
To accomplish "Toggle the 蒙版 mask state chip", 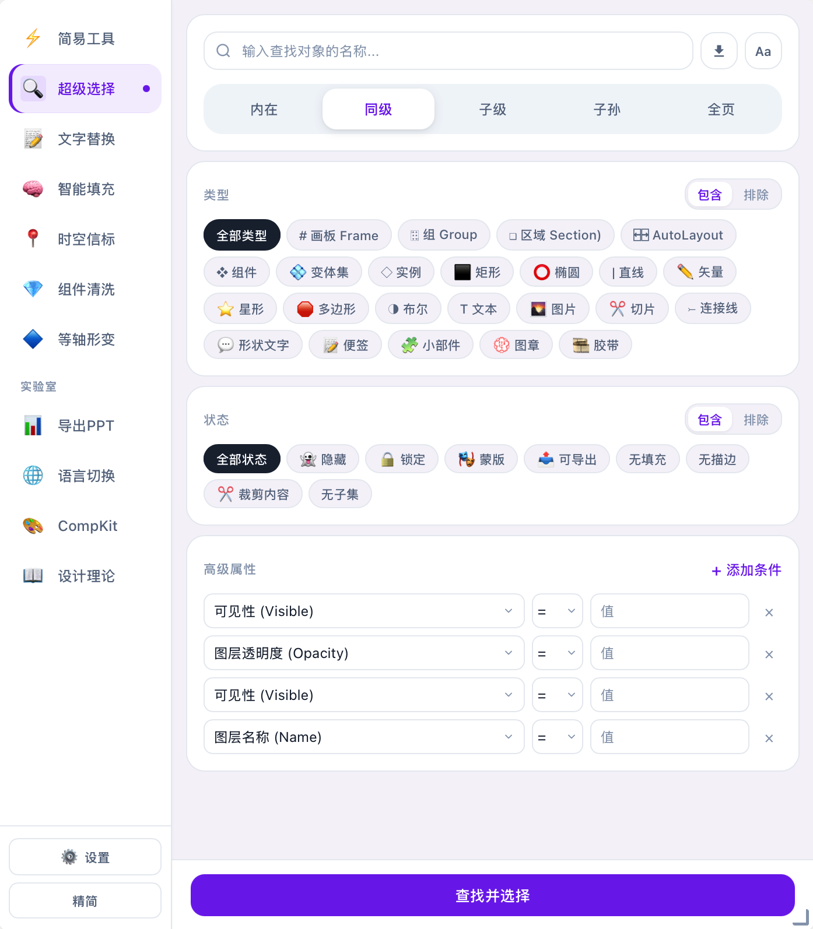I will 481,459.
